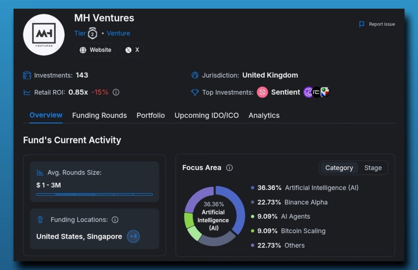
Task: Select the Others legend purple dot
Action: (x=253, y=246)
